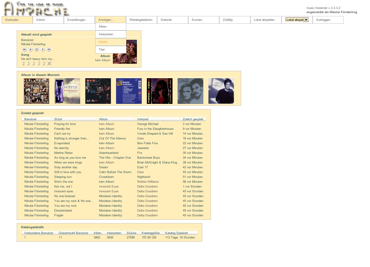
Task: Rate the song five notes
Action: point(44,63)
